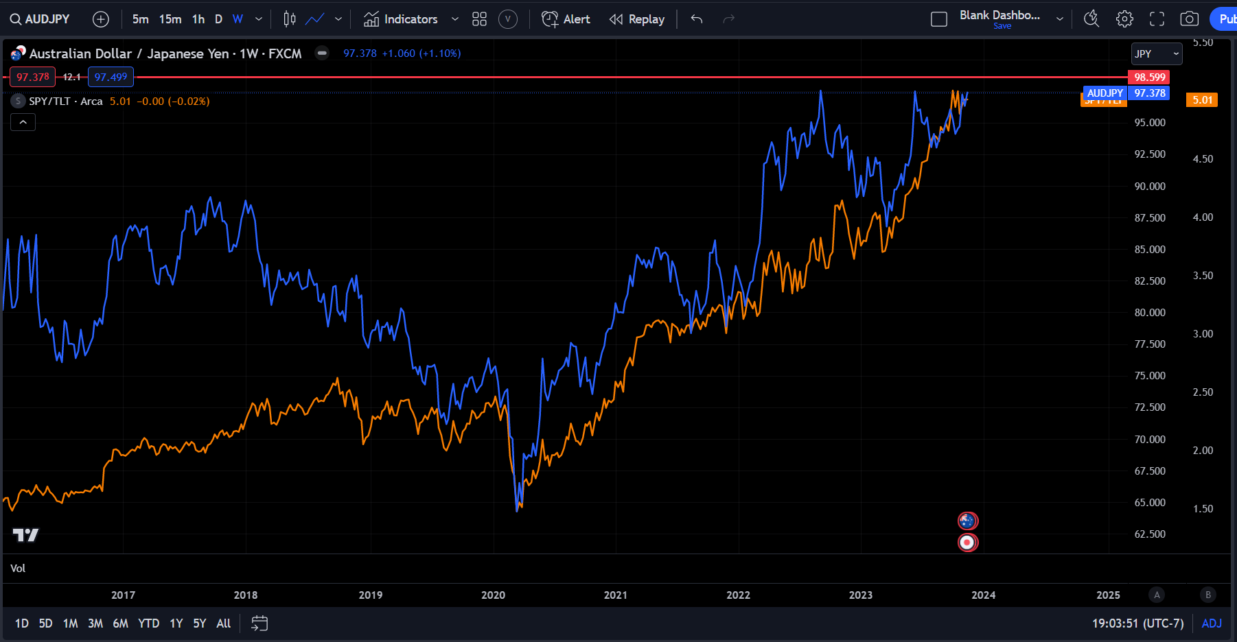Click the volume toggle V icon

point(508,19)
